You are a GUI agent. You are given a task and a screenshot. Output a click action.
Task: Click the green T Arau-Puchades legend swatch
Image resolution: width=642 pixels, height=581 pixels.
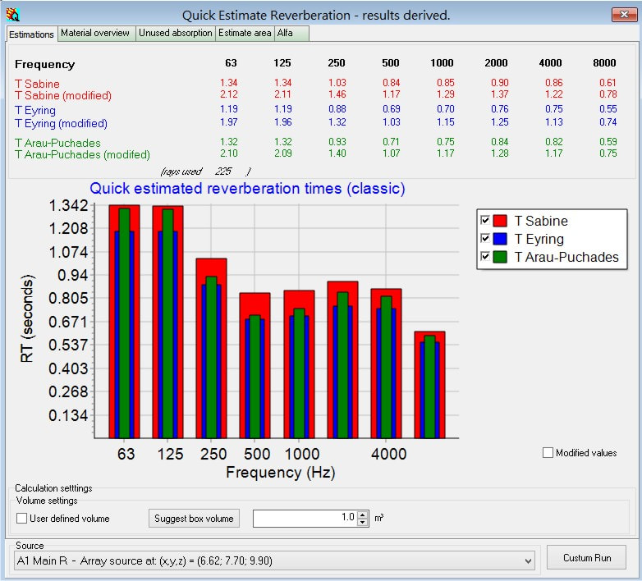(x=500, y=257)
